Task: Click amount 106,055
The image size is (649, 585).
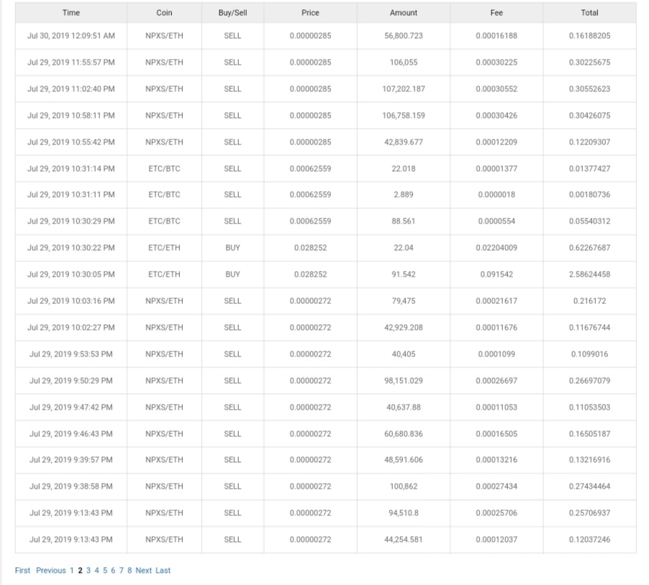Action: (x=404, y=63)
